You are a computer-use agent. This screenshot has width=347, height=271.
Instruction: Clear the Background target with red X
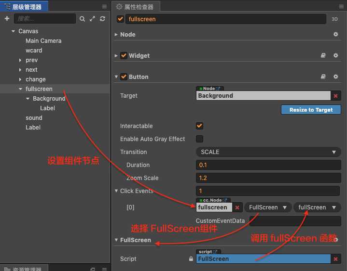(x=336, y=96)
